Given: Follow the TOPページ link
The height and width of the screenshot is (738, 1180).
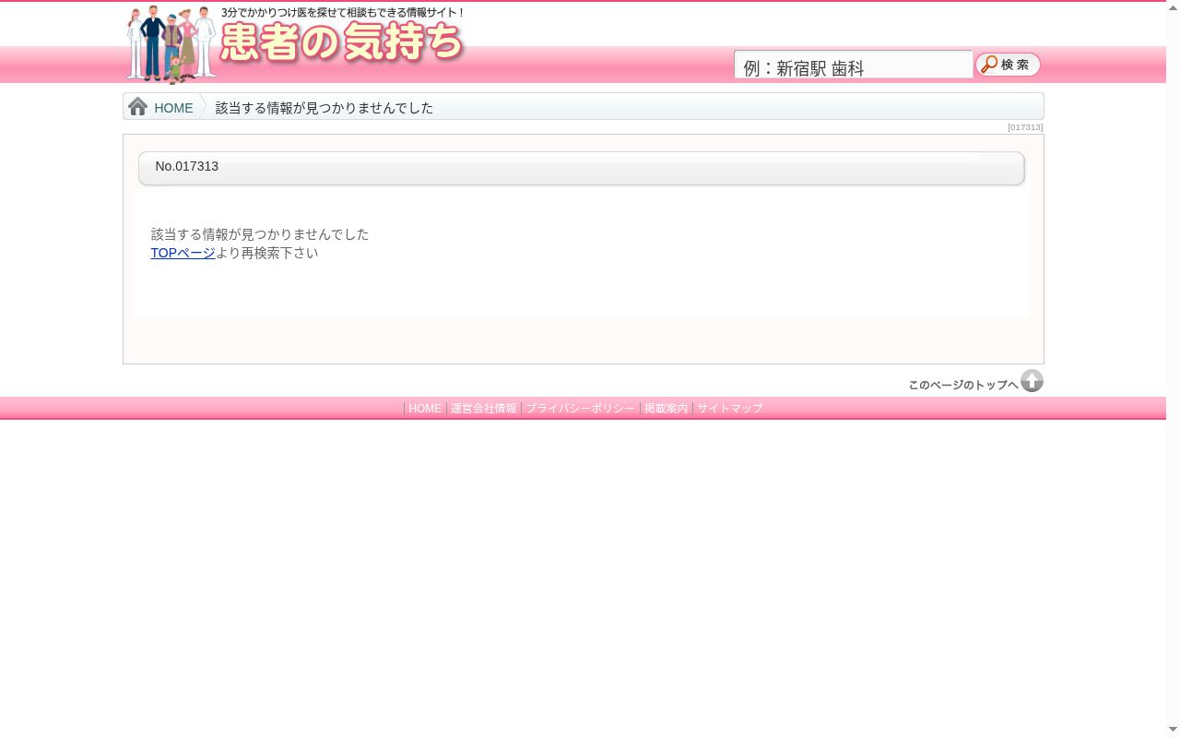Looking at the screenshot, I should click(183, 253).
